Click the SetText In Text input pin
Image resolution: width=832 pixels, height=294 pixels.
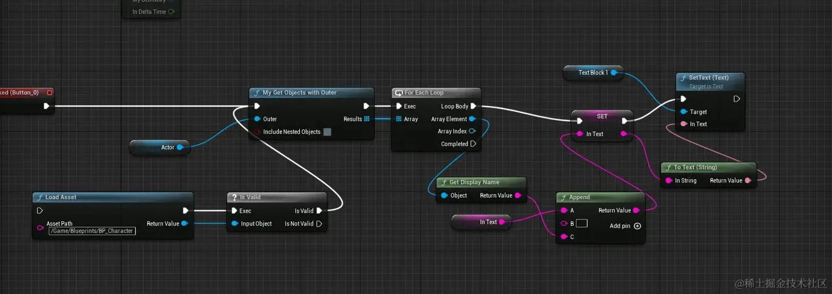(684, 124)
